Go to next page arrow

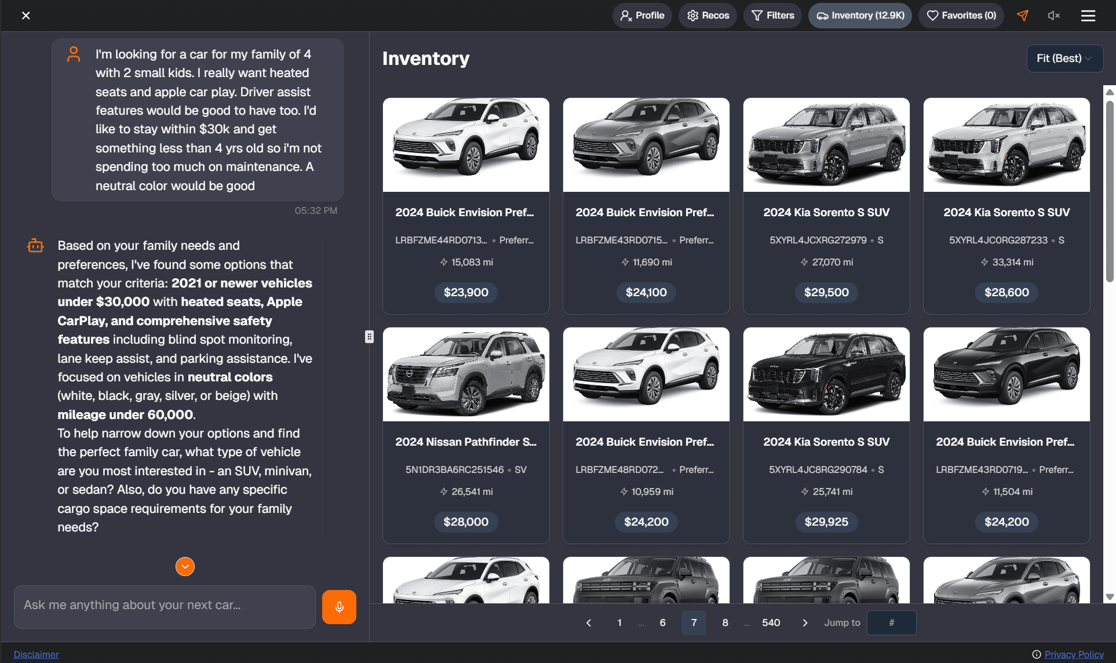805,623
